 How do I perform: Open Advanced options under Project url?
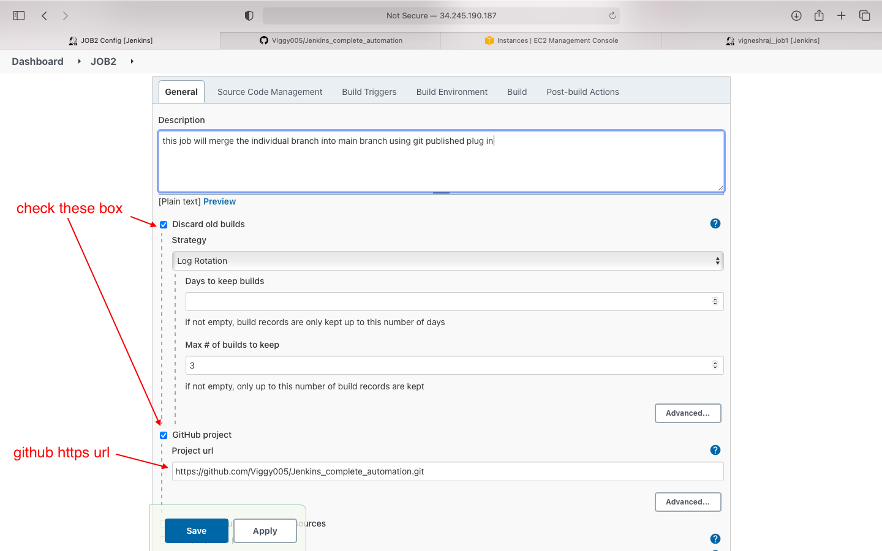688,502
